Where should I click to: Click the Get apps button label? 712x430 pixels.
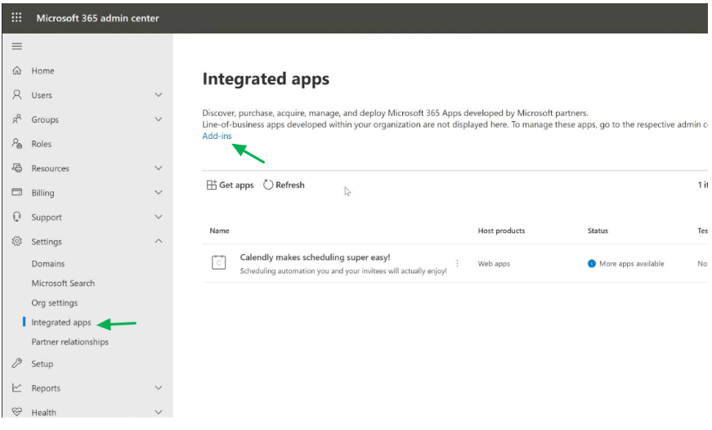[x=236, y=186]
